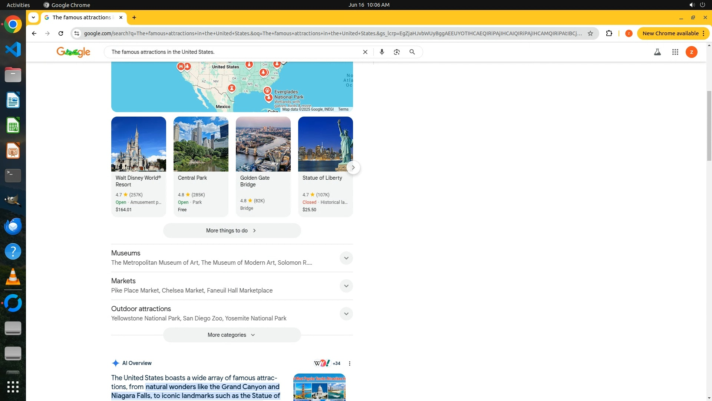Click the voice search microphone icon
Screen dimensions: 712x401
tap(382, 52)
